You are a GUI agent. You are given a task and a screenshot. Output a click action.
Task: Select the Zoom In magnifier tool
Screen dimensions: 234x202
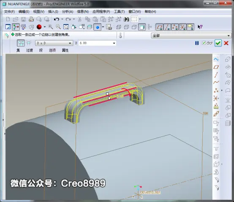(50, 27)
